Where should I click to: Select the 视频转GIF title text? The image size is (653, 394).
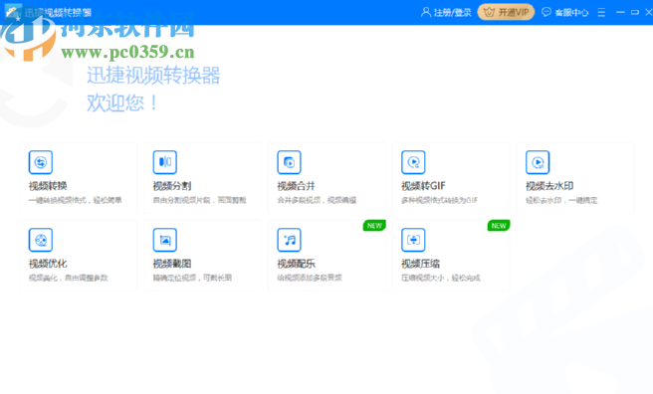[423, 186]
